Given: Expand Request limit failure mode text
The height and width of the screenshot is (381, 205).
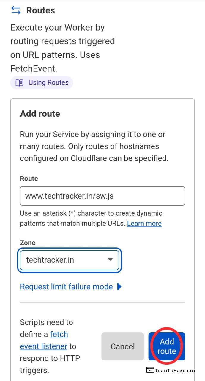Looking at the screenshot, I should 66,287.
